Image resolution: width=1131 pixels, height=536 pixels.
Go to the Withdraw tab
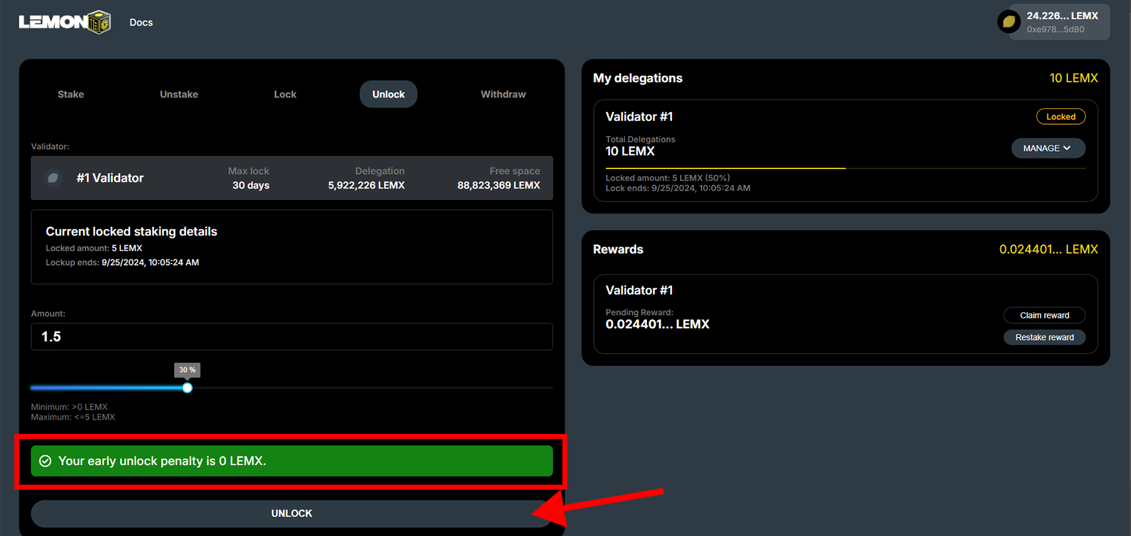coord(503,94)
